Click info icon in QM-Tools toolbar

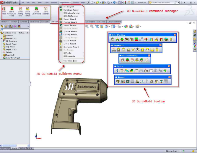tap(117, 71)
